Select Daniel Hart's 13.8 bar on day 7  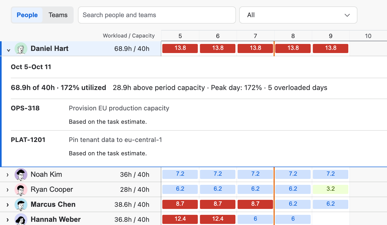255,48
